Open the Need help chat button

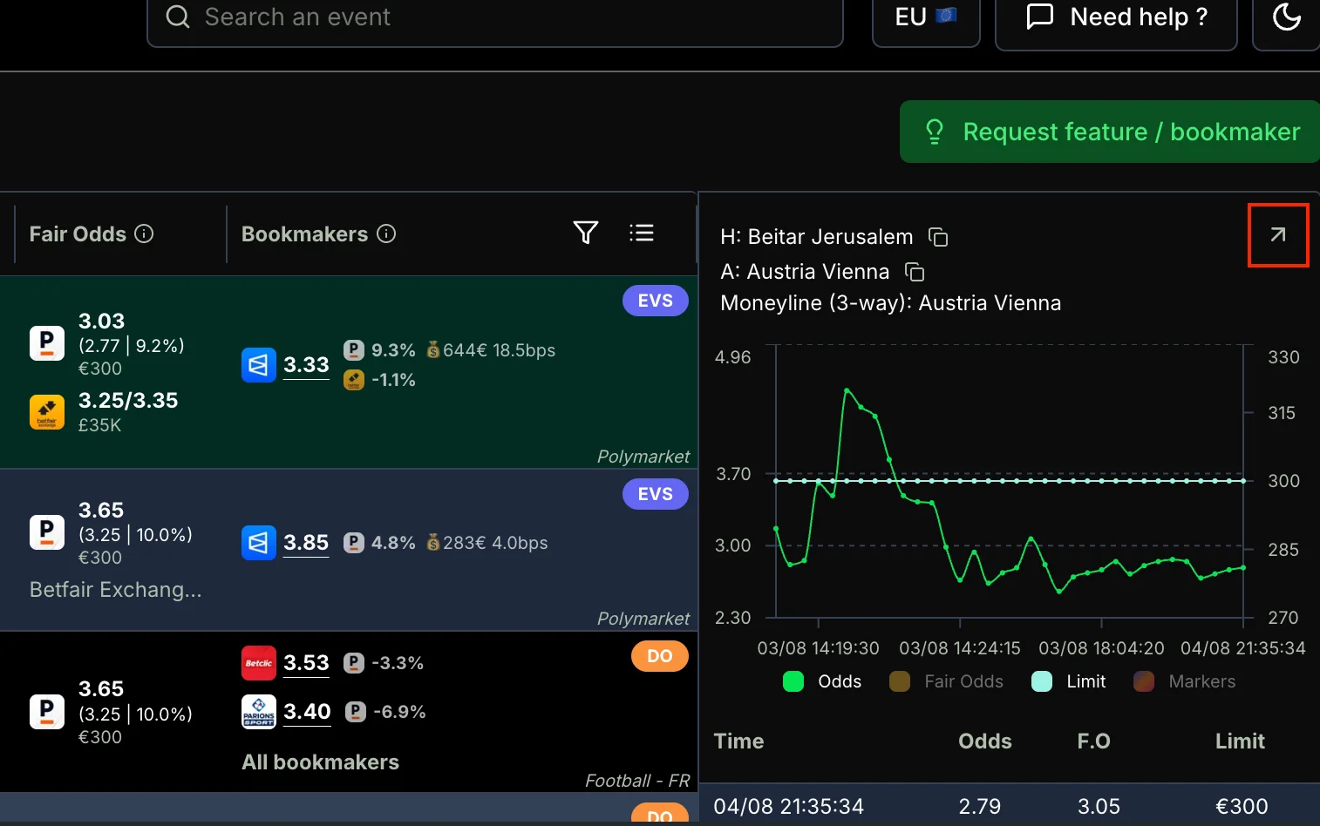pyautogui.click(x=1116, y=17)
